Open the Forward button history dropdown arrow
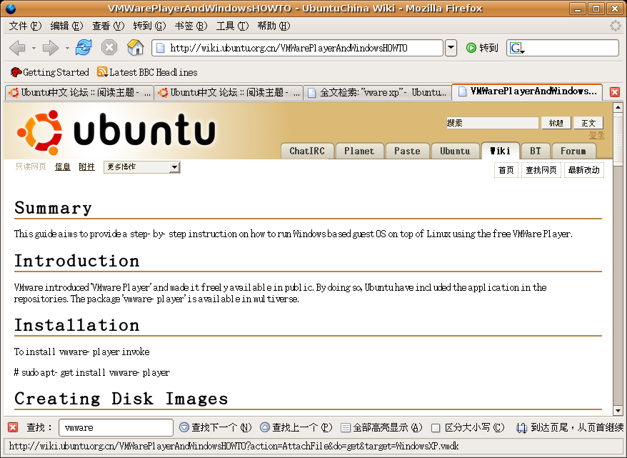 click(67, 49)
